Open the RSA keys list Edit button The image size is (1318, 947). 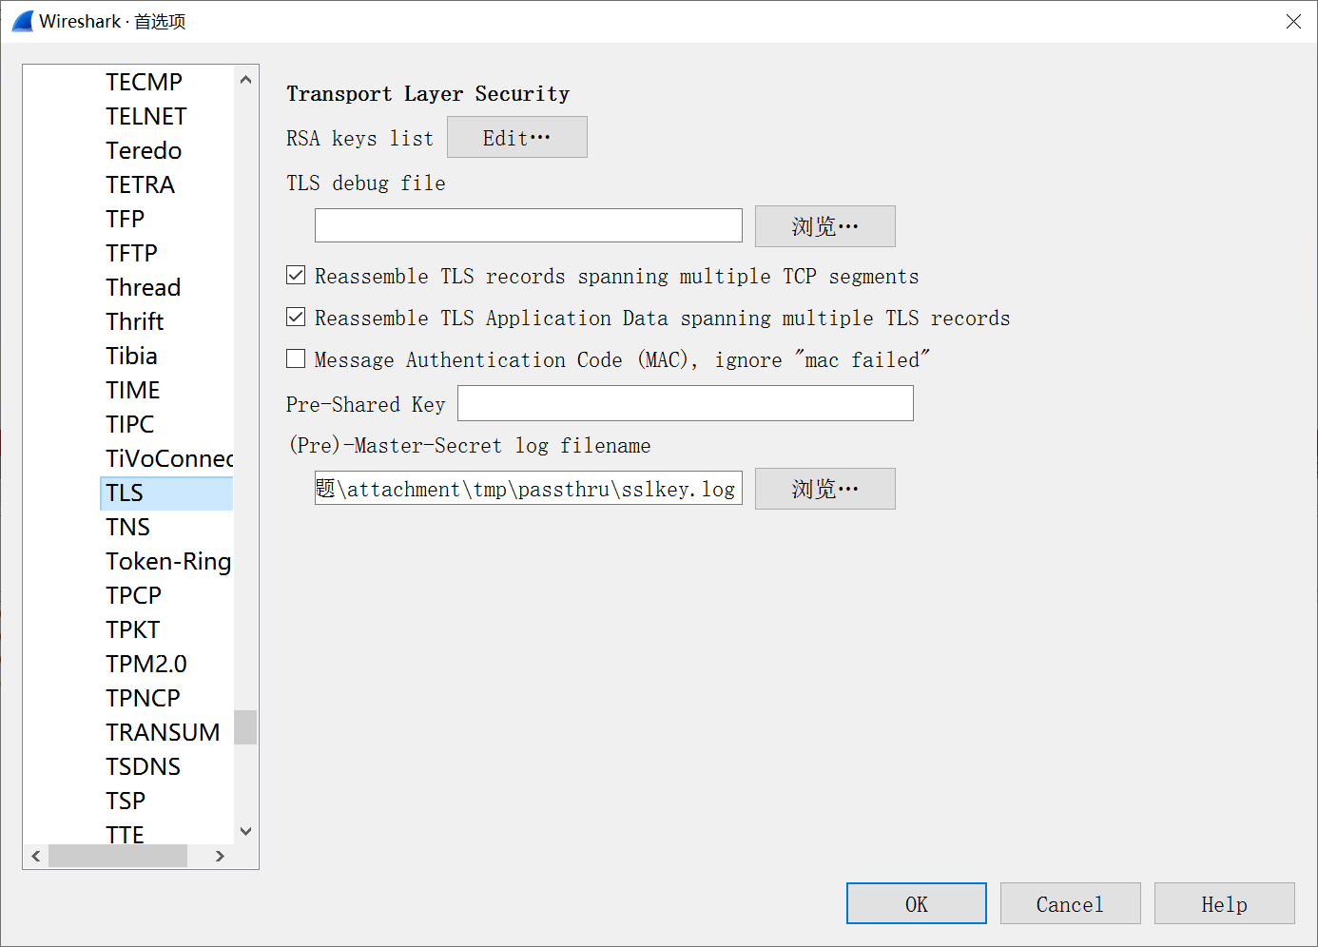click(x=517, y=137)
